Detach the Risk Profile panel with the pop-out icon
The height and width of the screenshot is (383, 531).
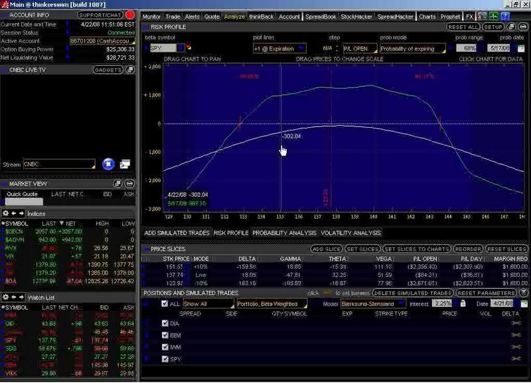tap(512, 27)
